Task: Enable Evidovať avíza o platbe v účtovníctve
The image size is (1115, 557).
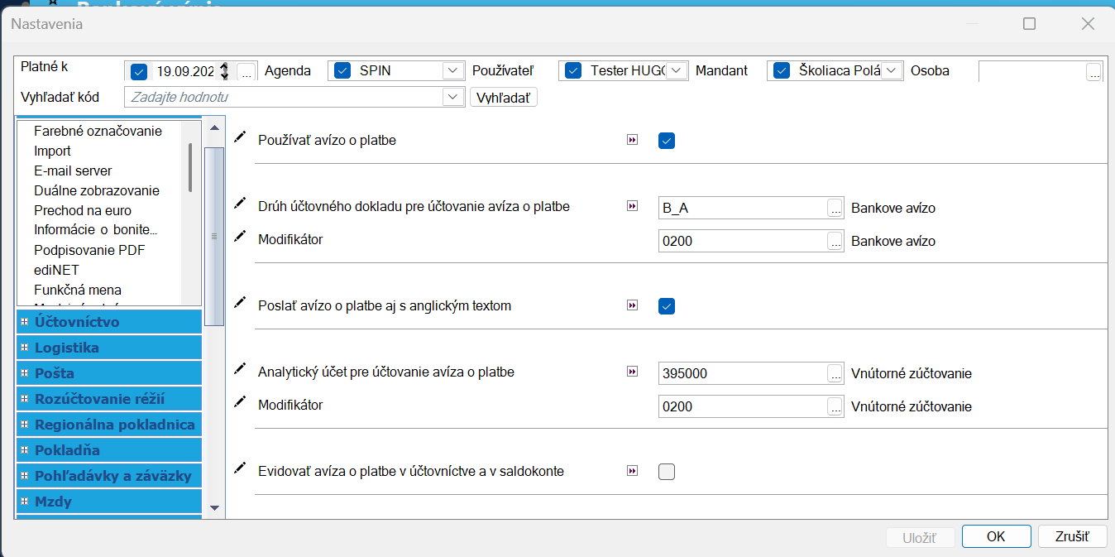Action: [x=667, y=472]
